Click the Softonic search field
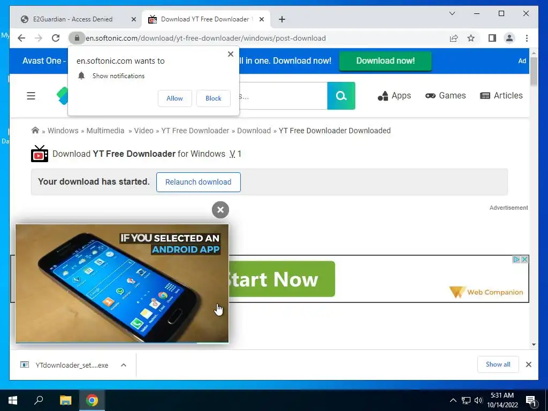 click(283, 96)
